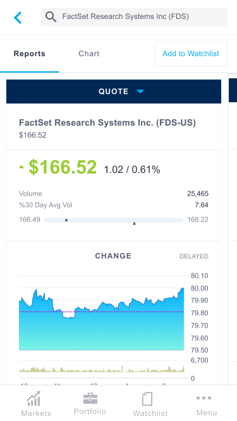Viewport: 237px width, 421px height.
Task: Open the QUOTE report selector header
Action: pyautogui.click(x=114, y=92)
